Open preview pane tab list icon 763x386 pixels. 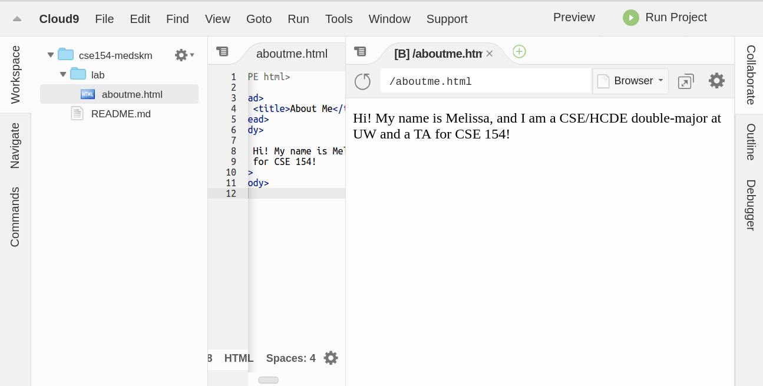coord(360,52)
